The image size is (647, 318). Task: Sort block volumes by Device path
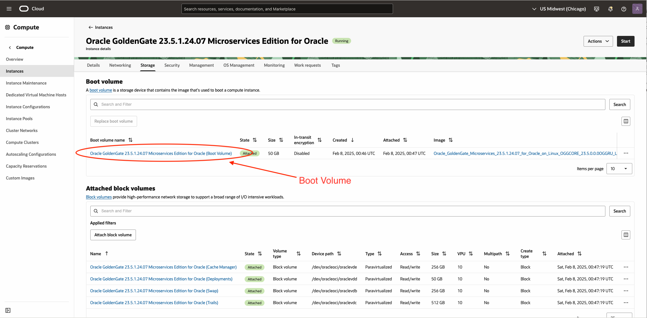pyautogui.click(x=339, y=254)
